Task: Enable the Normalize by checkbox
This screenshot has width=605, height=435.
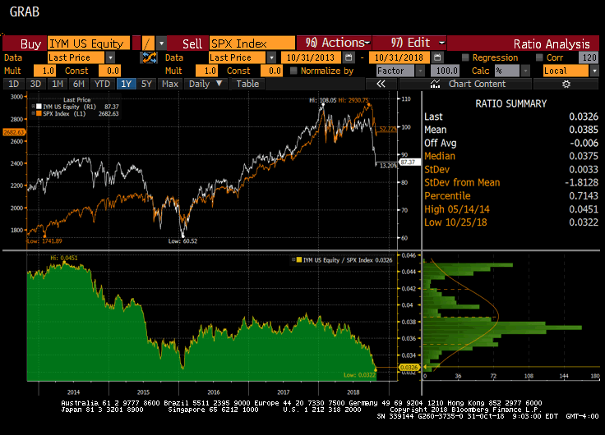Action: [293, 71]
